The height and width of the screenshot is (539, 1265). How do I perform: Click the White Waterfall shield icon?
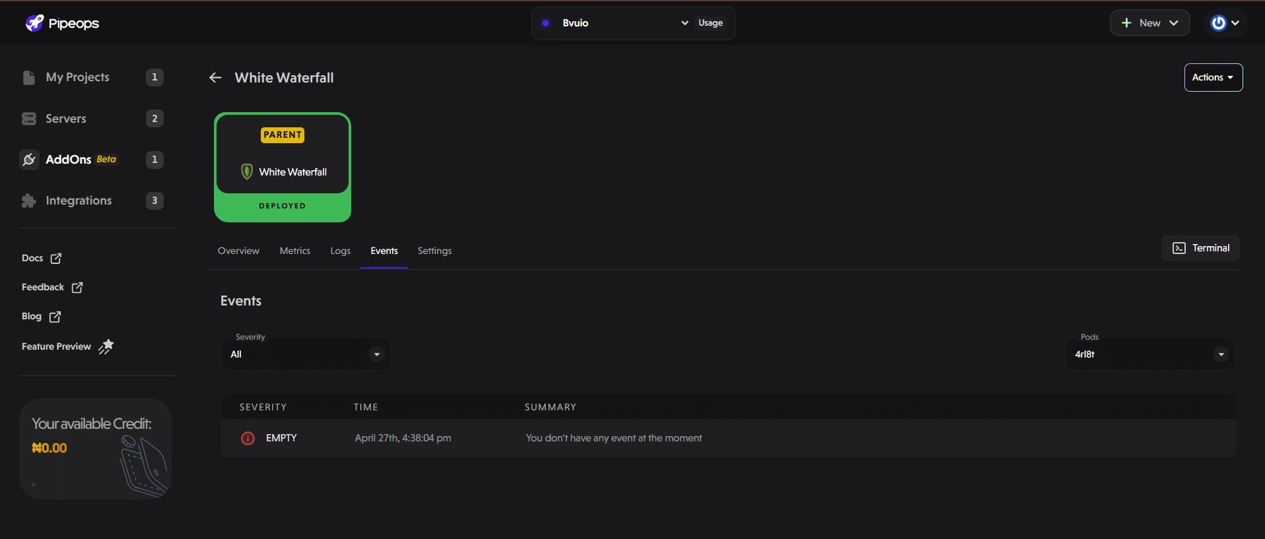(x=247, y=172)
